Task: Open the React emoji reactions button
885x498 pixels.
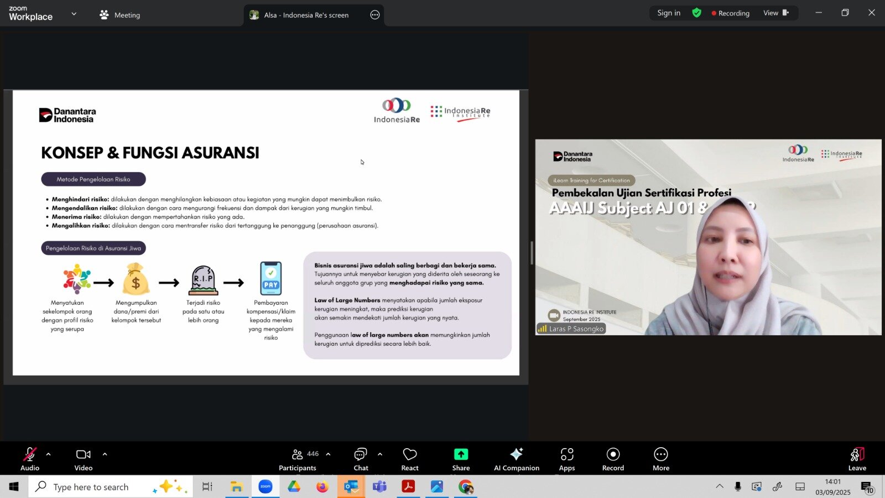Action: pyautogui.click(x=409, y=459)
